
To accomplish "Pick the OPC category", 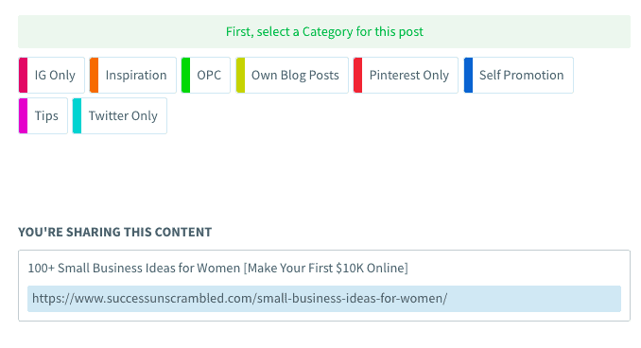I will click(x=205, y=76).
